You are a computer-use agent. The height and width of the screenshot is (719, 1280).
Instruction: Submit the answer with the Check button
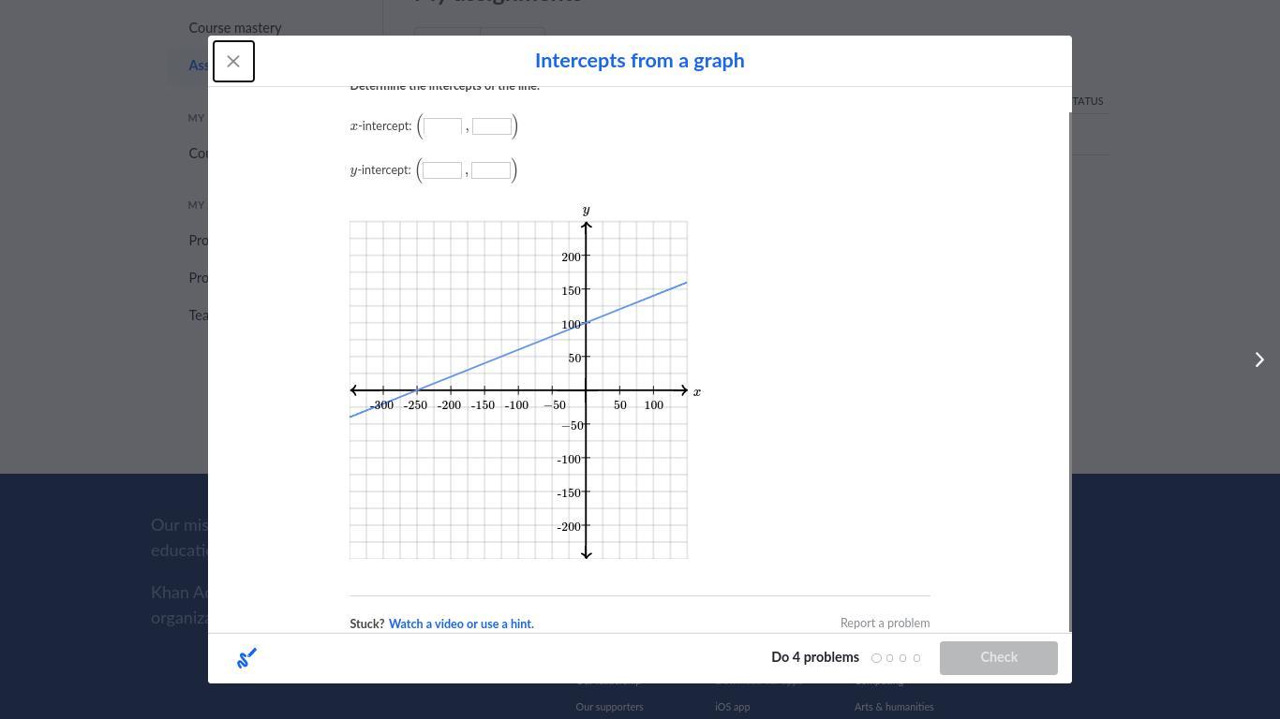tap(999, 658)
